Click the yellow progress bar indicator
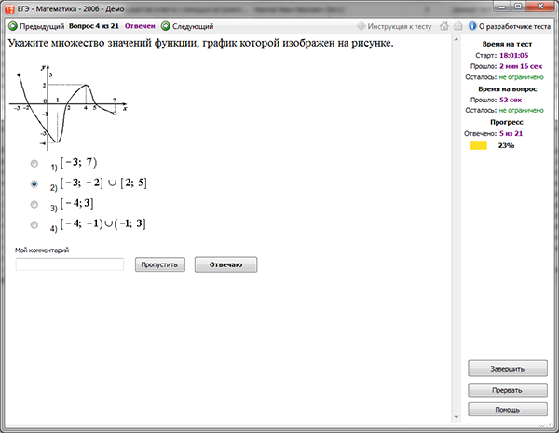Viewport: 559px width, 433px height. point(479,145)
